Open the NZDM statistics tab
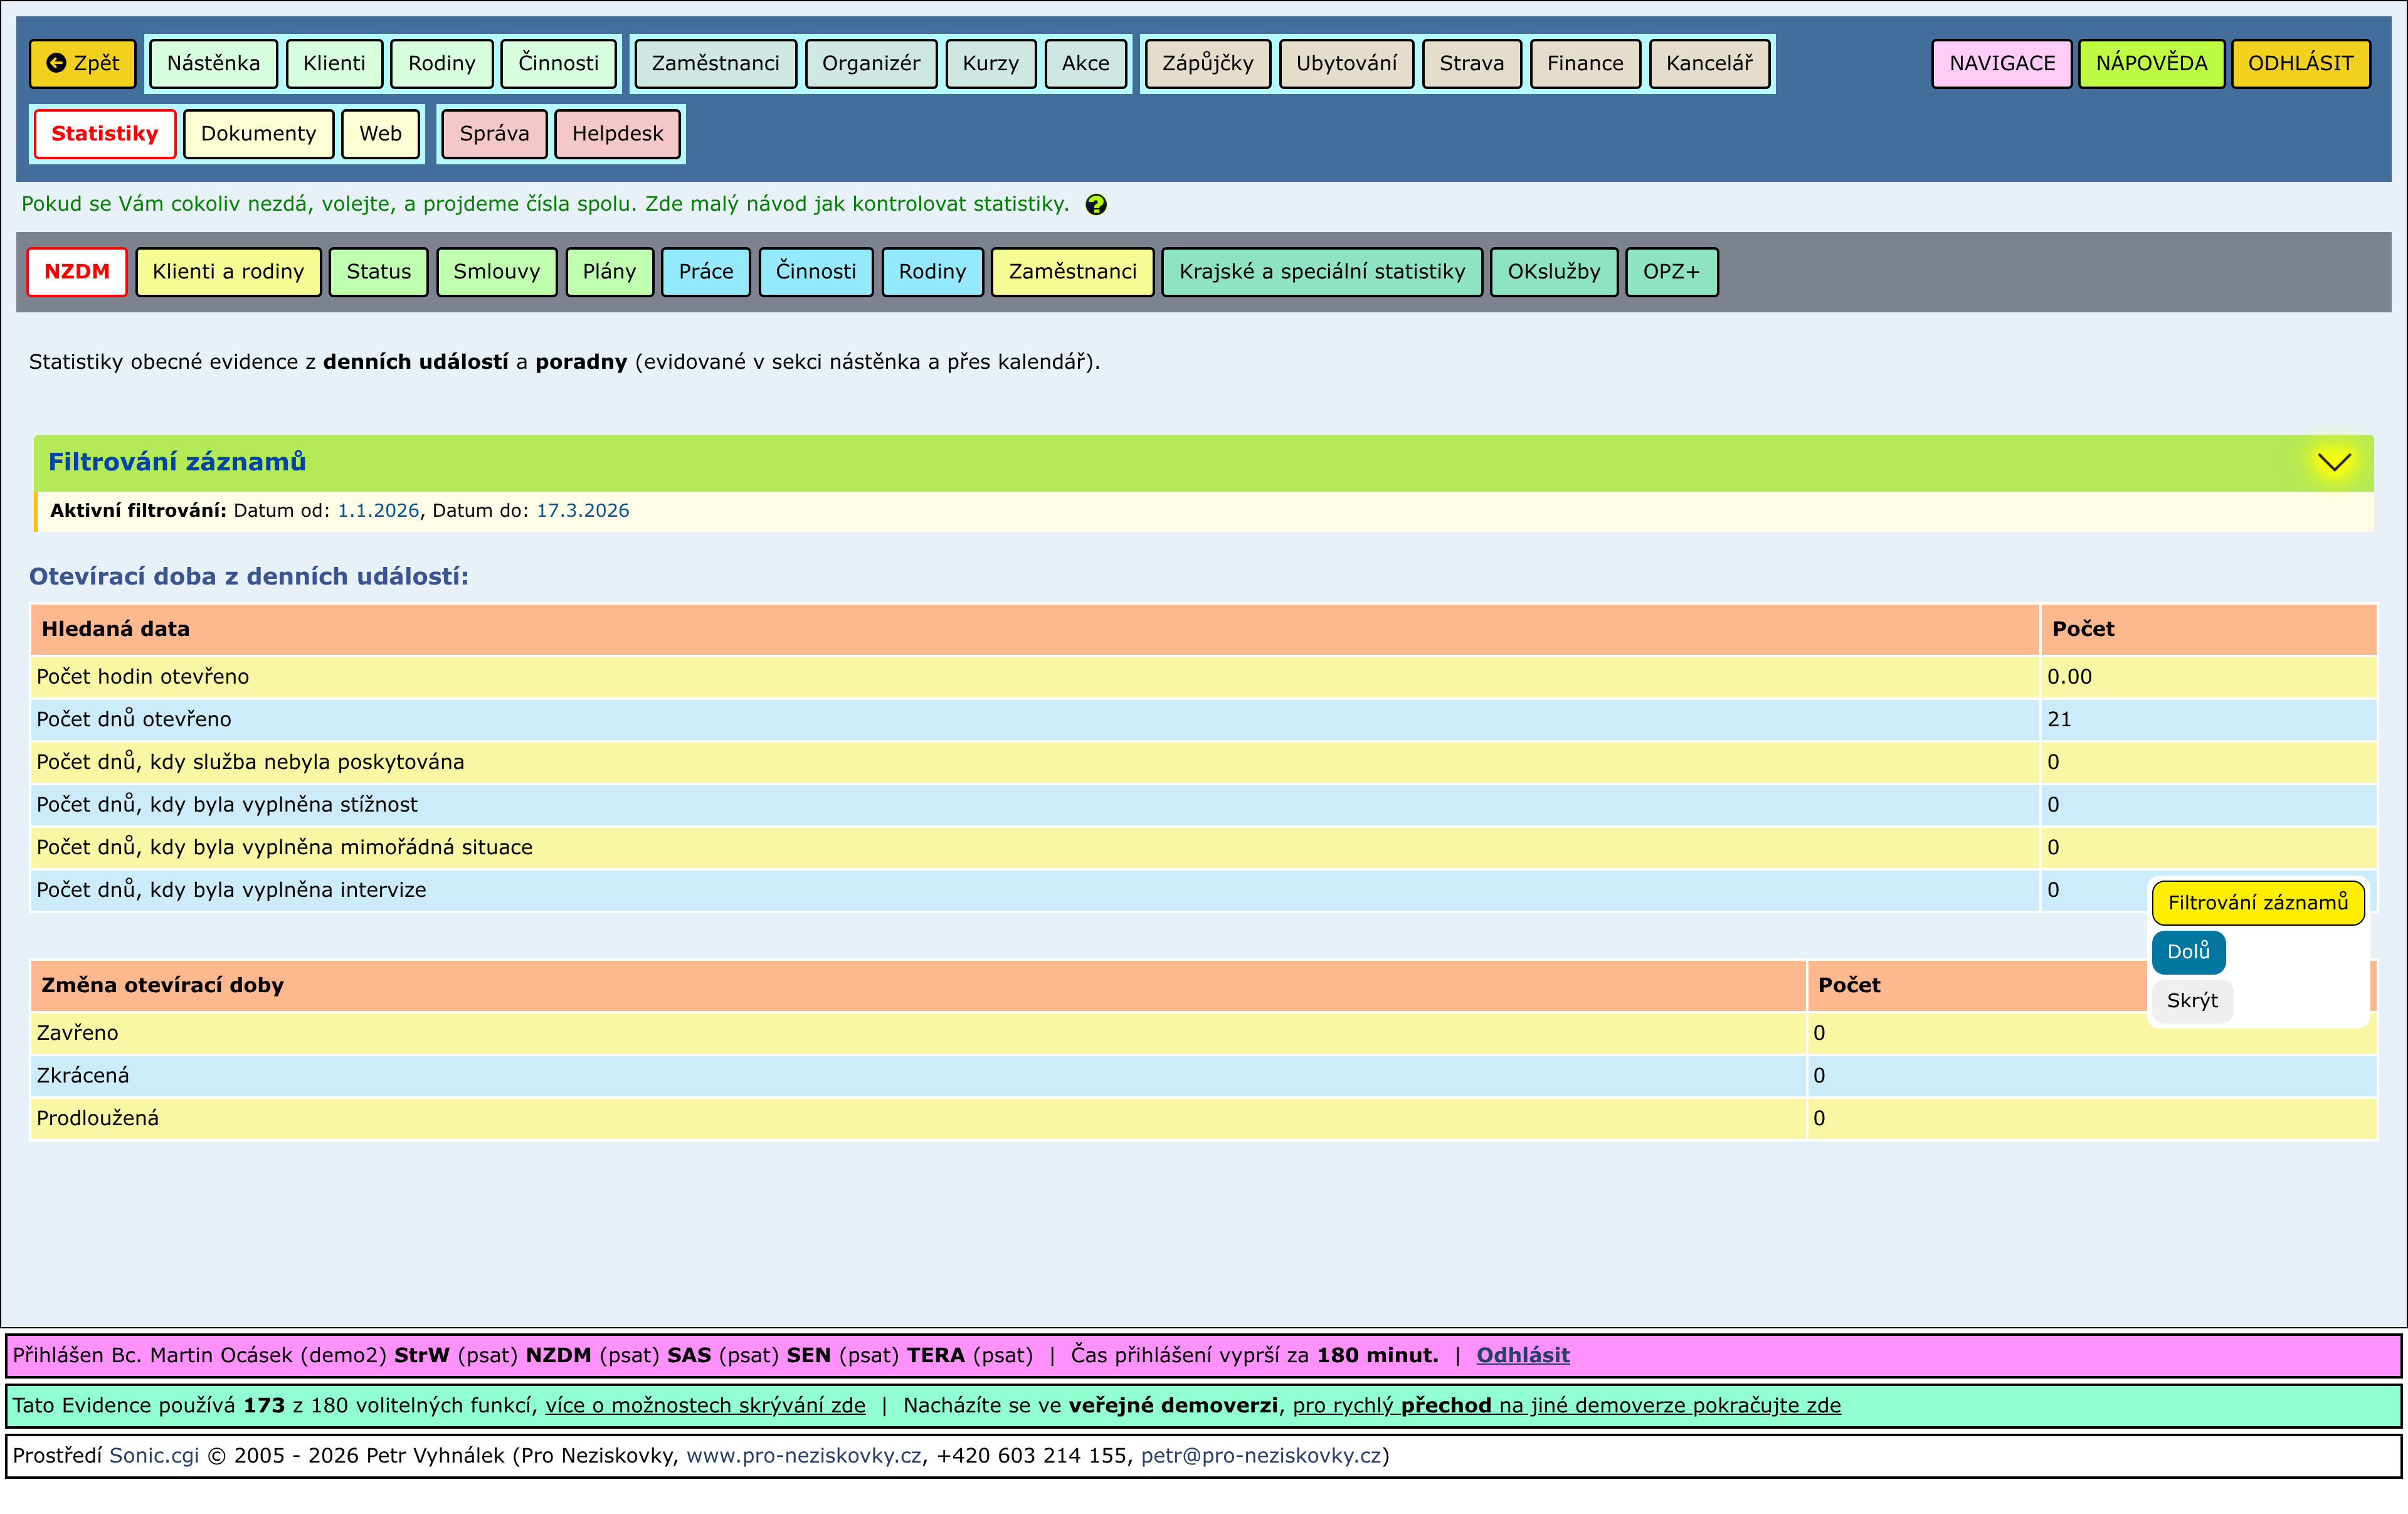Screen dimensions: 2408x1514 point(77,272)
